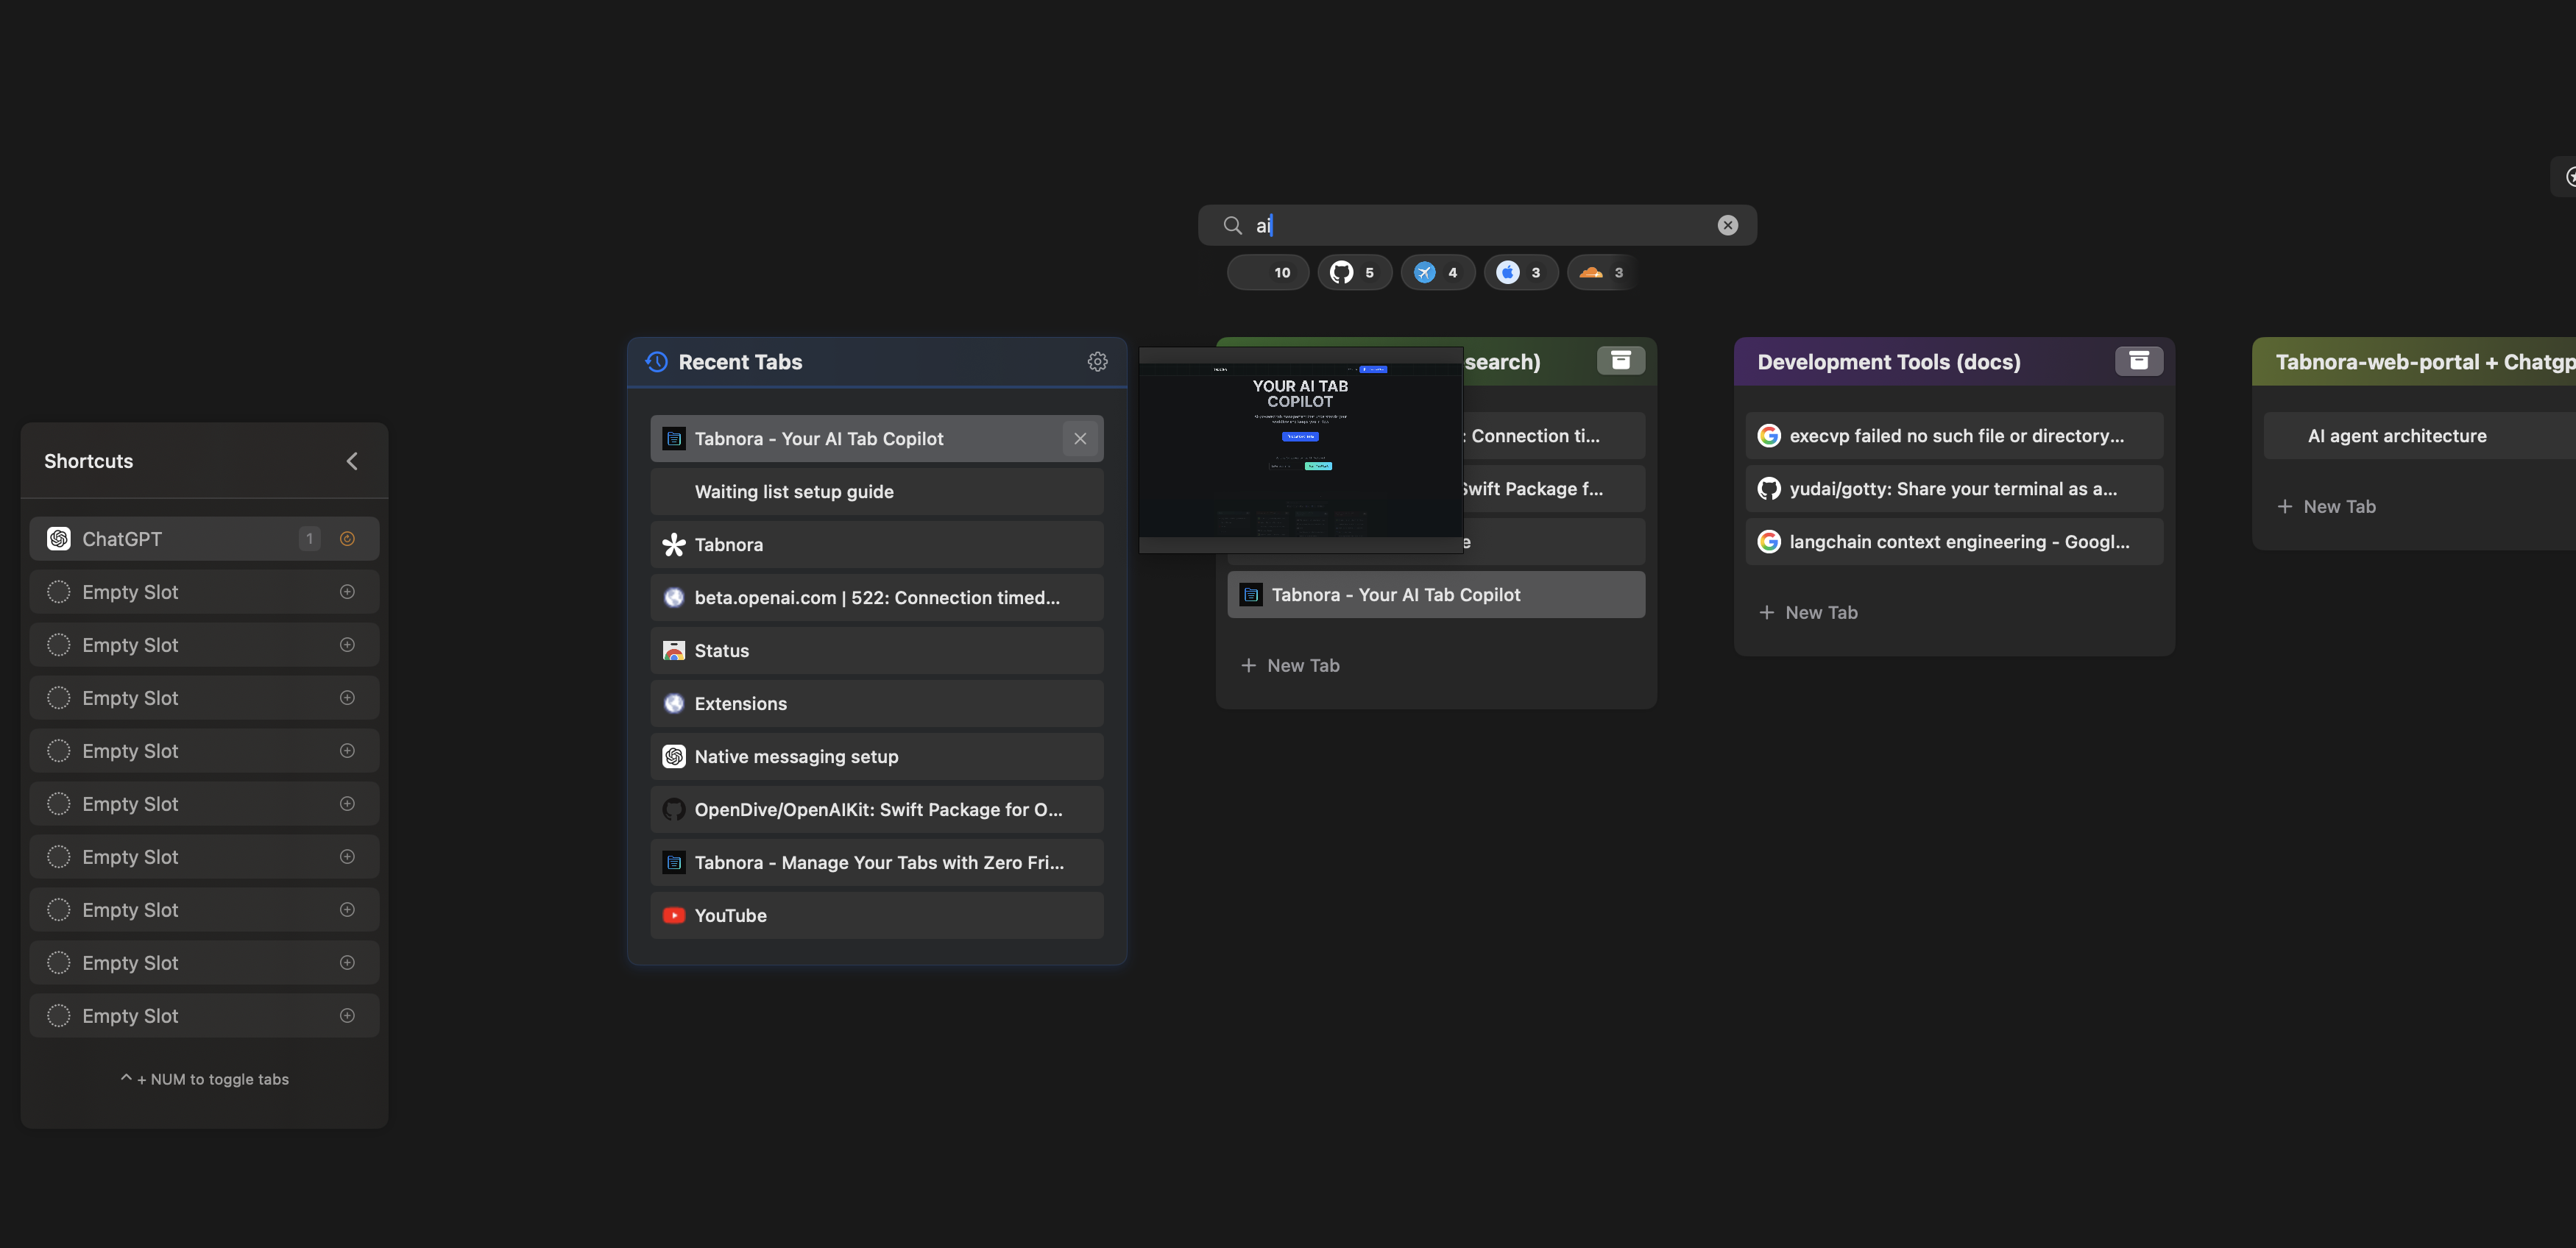
Task: Open the Tabnora tab with asterisk icon
Action: [876, 545]
